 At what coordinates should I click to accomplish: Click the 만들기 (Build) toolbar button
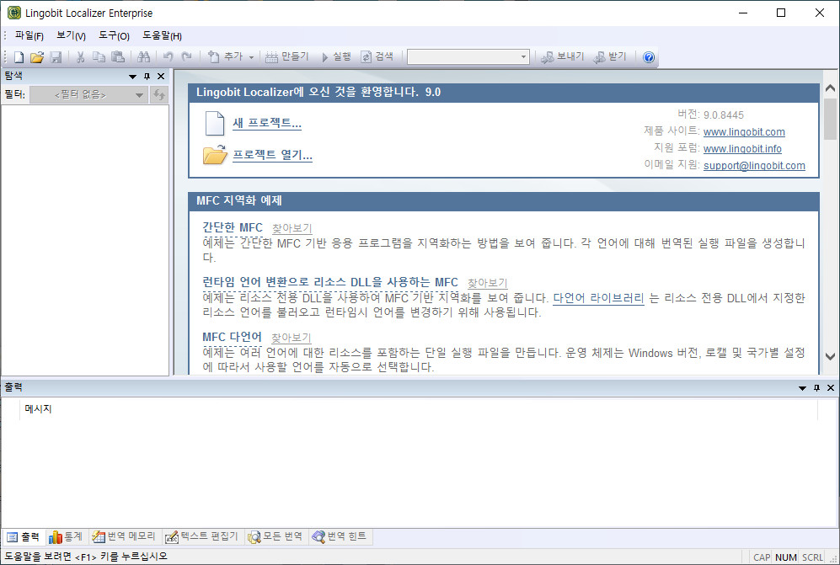tap(287, 56)
